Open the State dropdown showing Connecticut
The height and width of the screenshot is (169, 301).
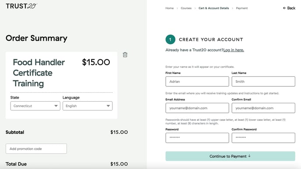pyautogui.click(x=35, y=106)
